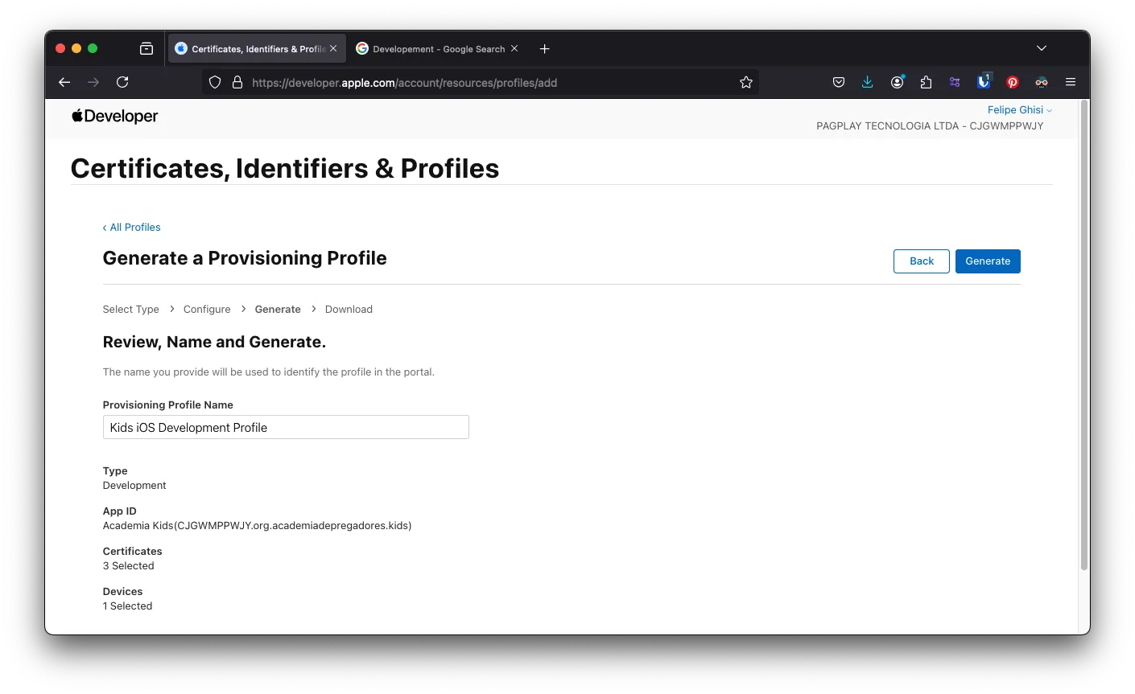The image size is (1135, 694).
Task: Click the glasses extension icon
Action: 1042,82
